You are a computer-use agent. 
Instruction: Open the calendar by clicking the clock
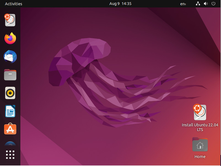120,4
